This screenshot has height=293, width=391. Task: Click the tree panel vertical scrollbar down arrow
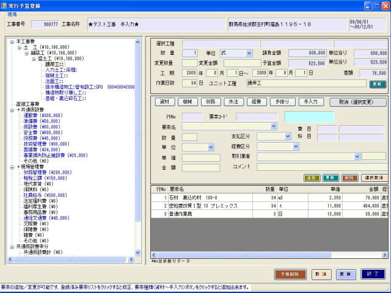coord(137,252)
